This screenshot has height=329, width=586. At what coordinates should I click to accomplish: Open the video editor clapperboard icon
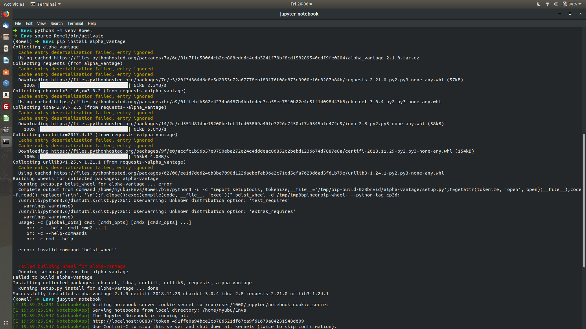(x=6, y=129)
